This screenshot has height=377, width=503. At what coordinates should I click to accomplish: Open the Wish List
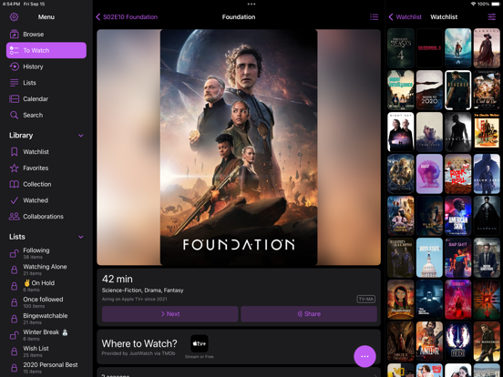click(x=46, y=351)
